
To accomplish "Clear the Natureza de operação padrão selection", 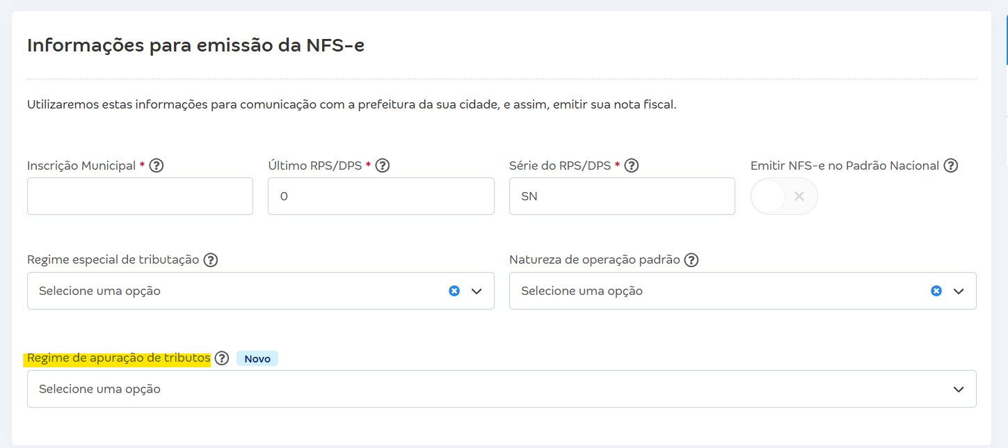I will point(936,290).
